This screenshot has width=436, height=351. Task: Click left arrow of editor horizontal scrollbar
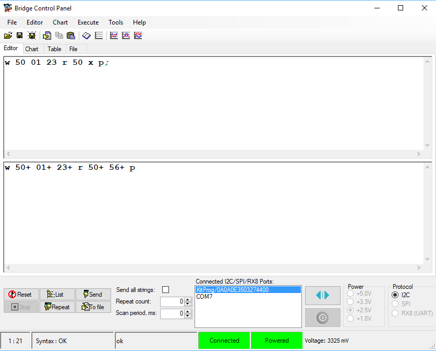(x=8, y=154)
